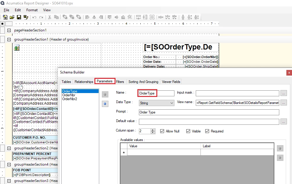Move available value row up
Screen dimensions: 292x184
tap(280, 148)
